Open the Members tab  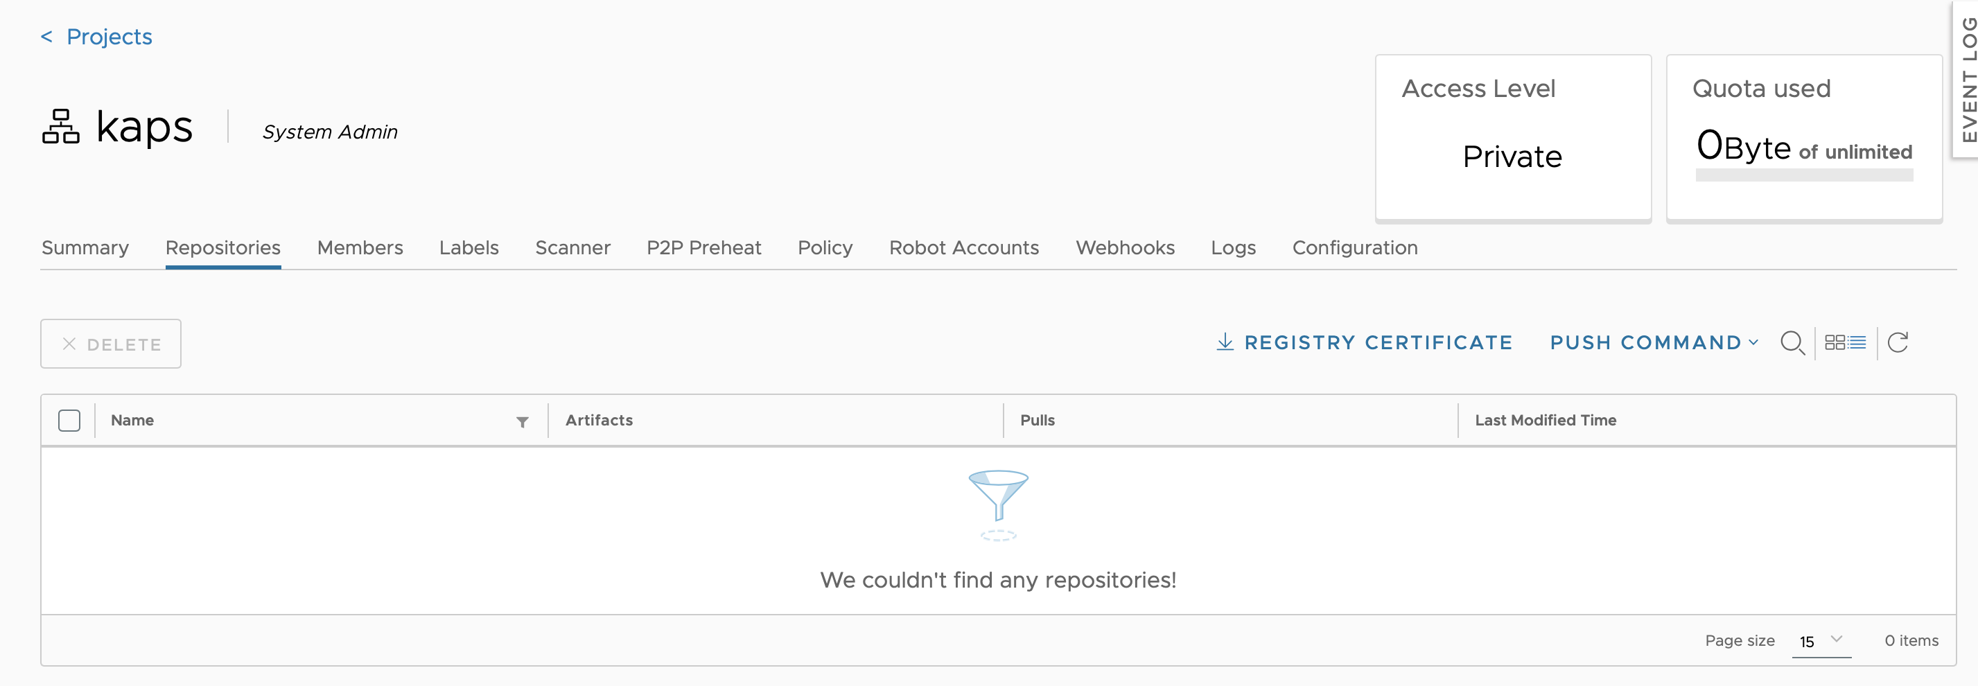tap(360, 248)
